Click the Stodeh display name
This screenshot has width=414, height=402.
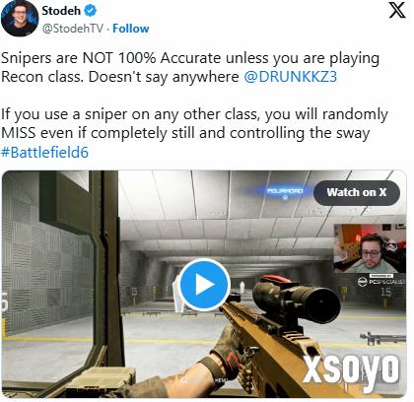point(61,11)
